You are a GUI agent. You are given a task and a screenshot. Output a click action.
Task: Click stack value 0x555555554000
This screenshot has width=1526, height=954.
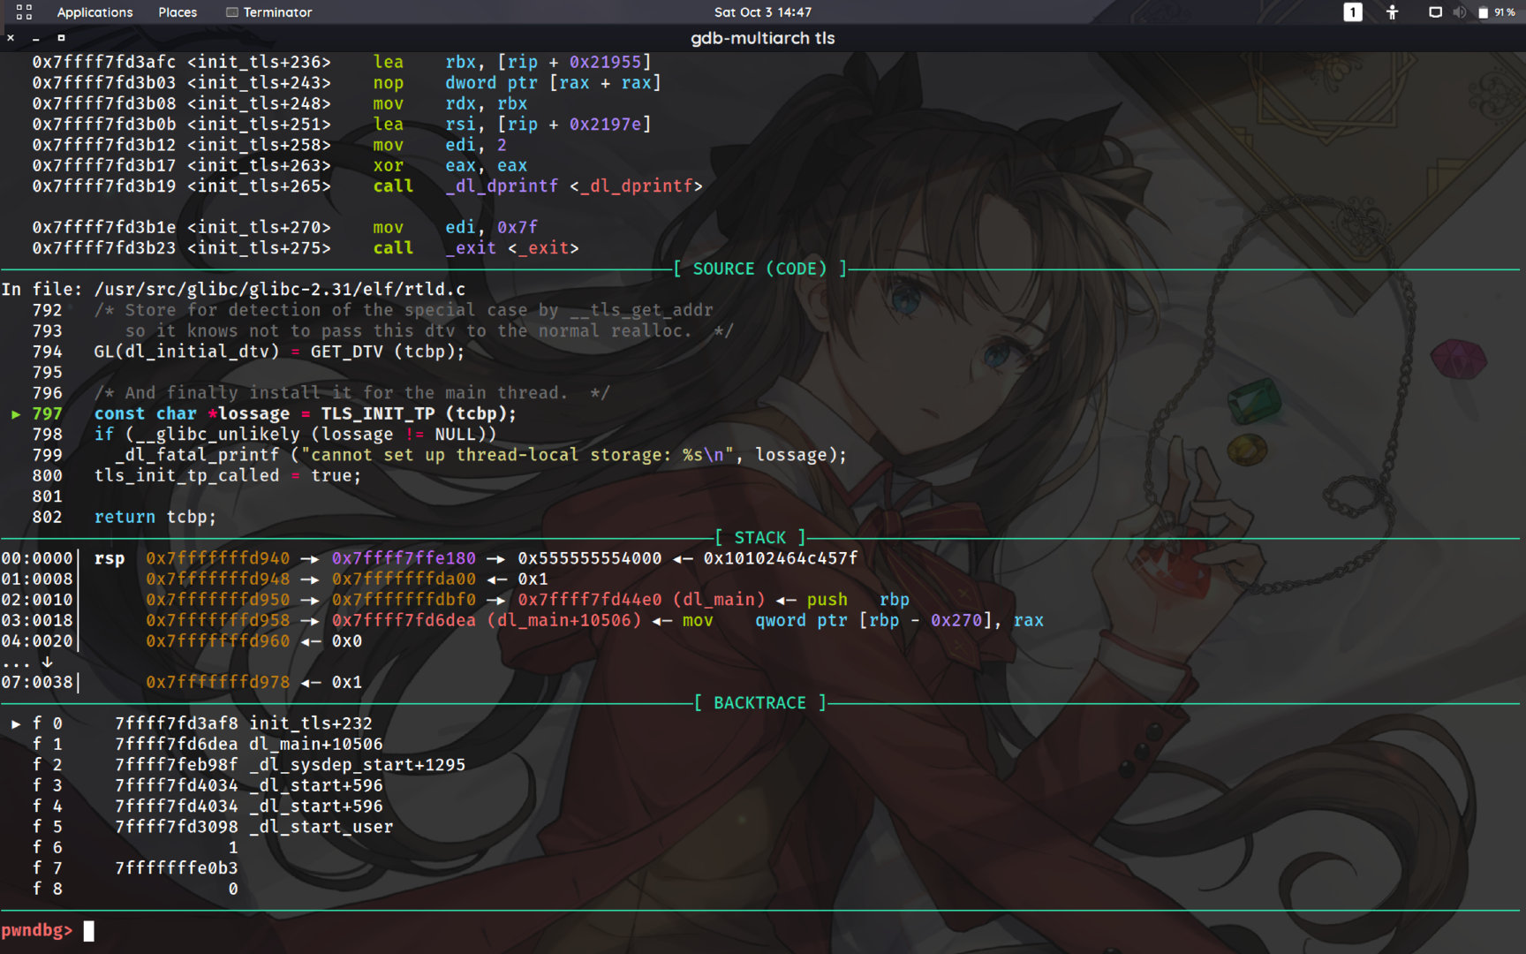[590, 558]
